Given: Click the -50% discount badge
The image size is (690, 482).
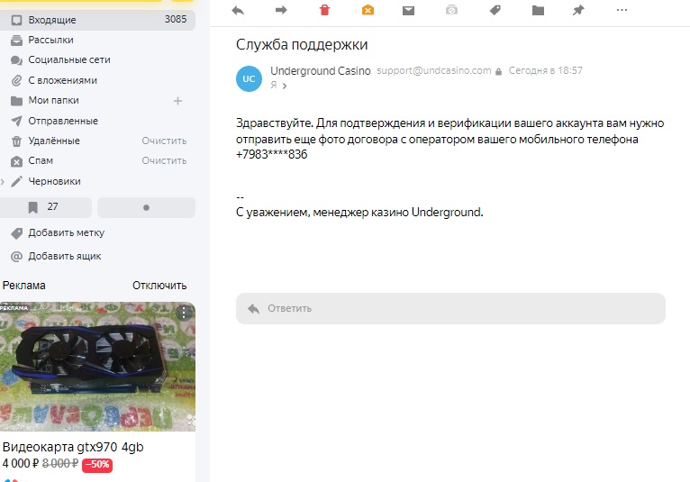Looking at the screenshot, I should 97,464.
